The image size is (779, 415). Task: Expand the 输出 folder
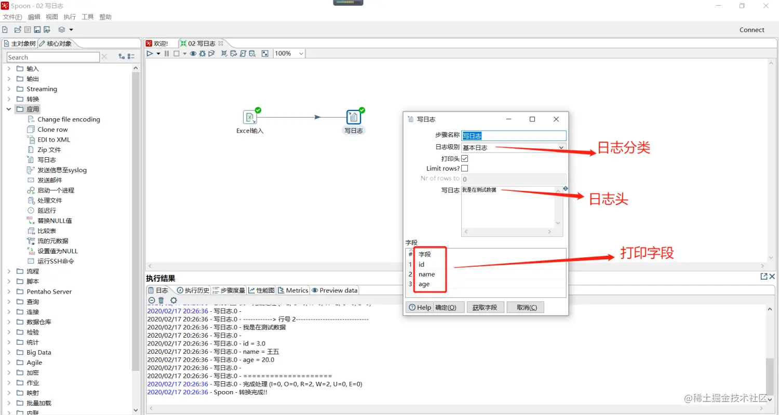(9, 79)
